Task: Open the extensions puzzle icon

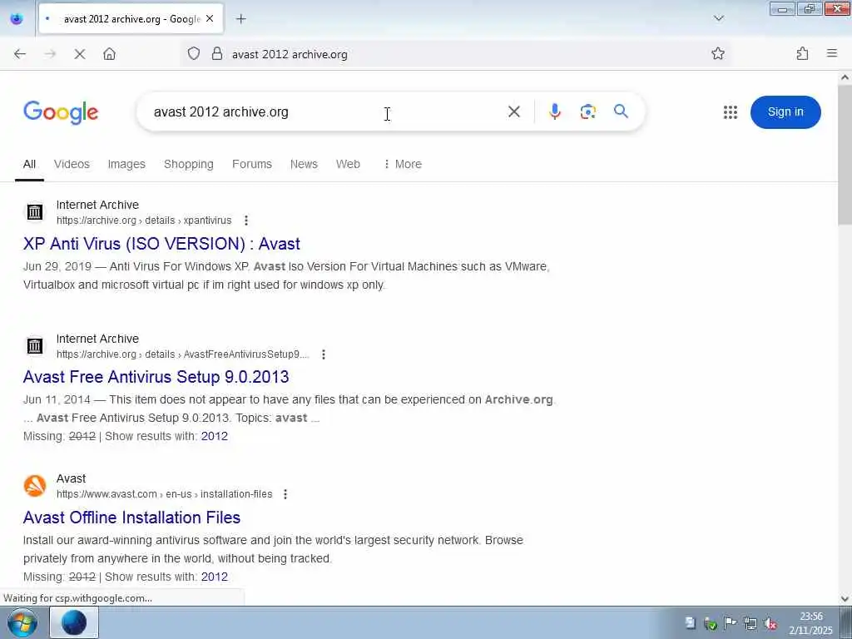Action: click(x=802, y=54)
